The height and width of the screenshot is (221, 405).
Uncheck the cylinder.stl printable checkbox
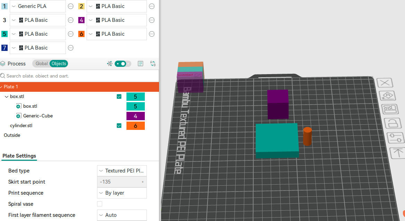click(x=119, y=126)
